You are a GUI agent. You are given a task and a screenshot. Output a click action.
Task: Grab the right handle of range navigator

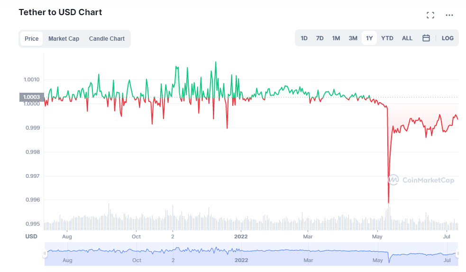coord(457,253)
